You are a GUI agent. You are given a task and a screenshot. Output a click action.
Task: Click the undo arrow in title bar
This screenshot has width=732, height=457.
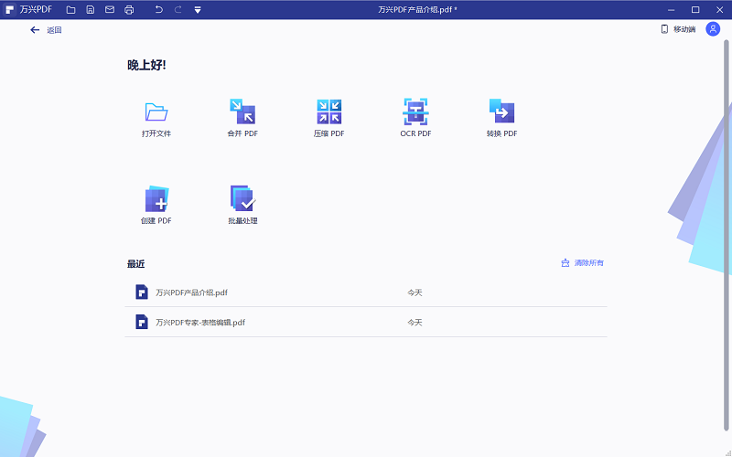click(158, 9)
